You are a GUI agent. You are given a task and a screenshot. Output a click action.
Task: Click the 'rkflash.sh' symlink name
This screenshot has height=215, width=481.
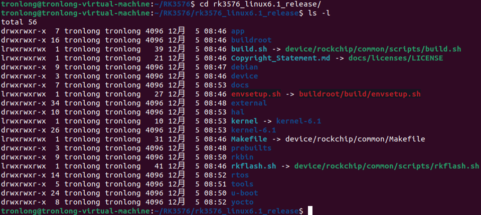pos(253,166)
